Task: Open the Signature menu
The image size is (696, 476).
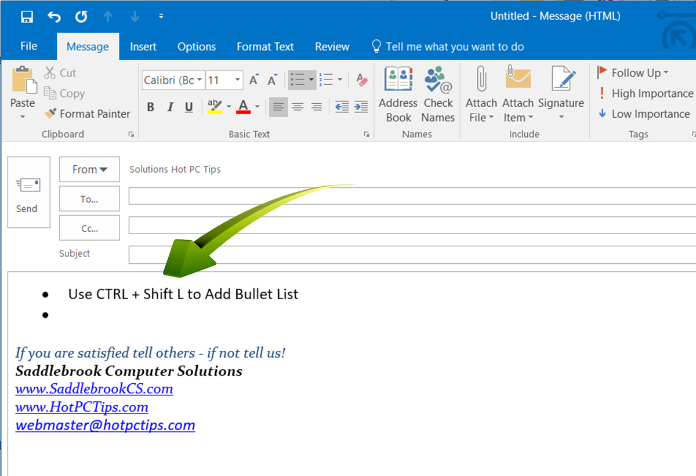Action: [x=561, y=94]
